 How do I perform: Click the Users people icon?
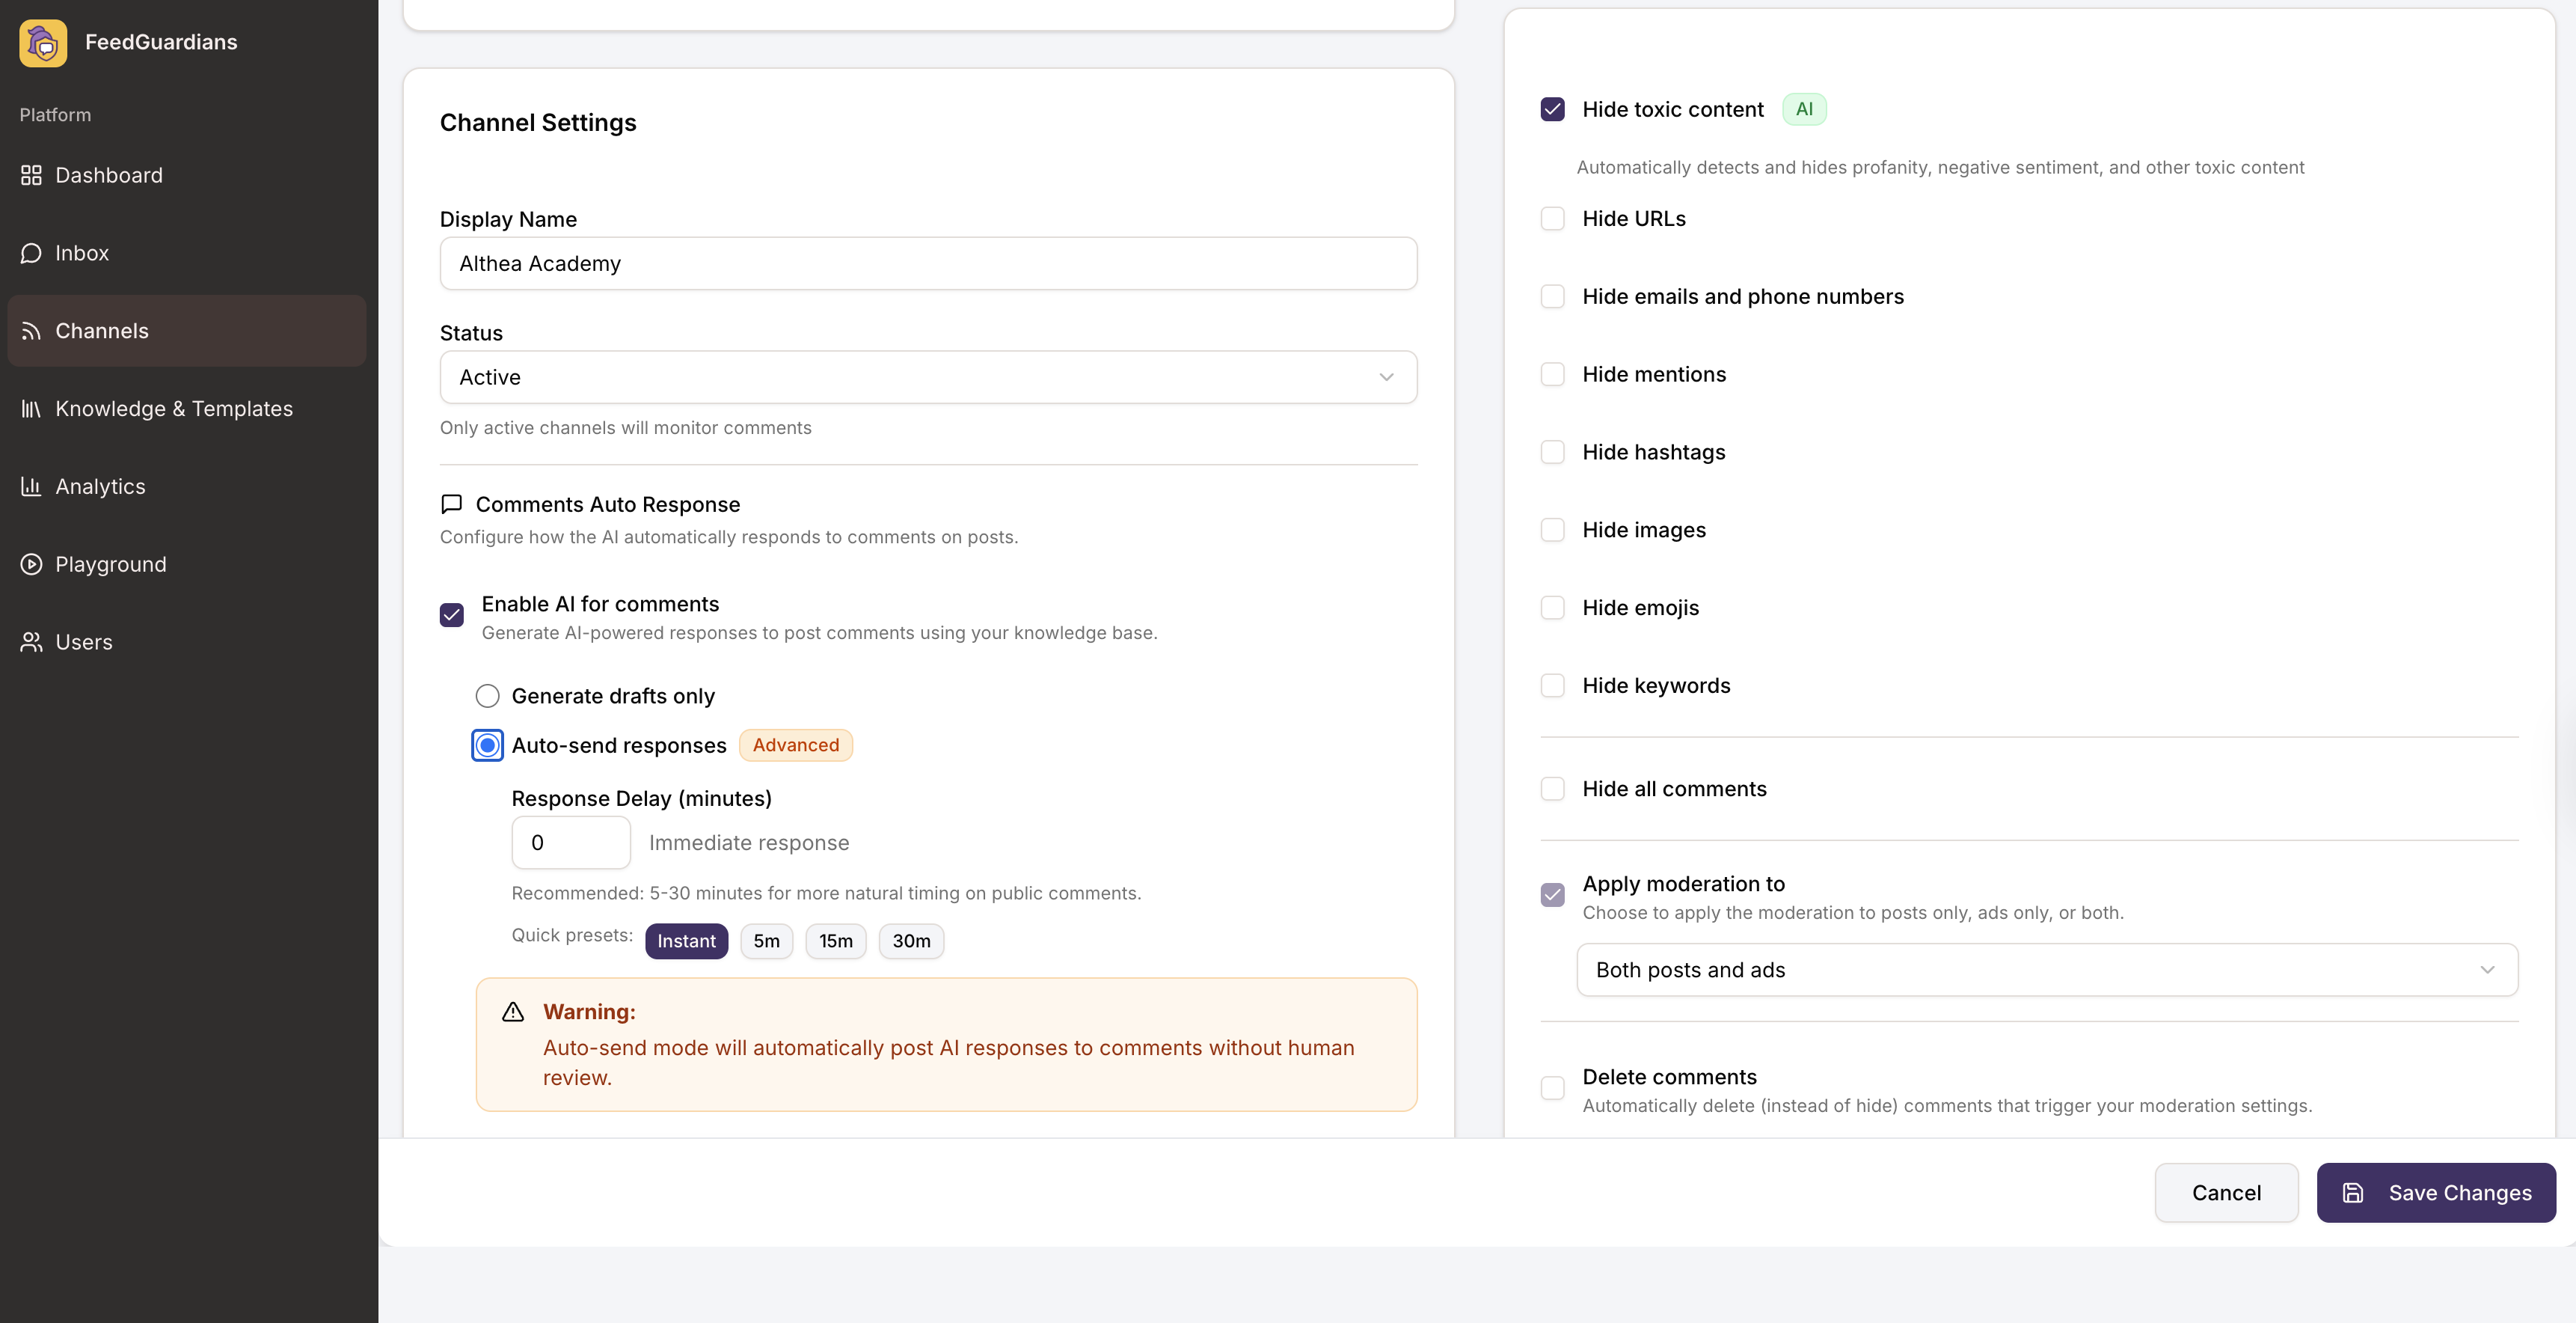pos(31,643)
